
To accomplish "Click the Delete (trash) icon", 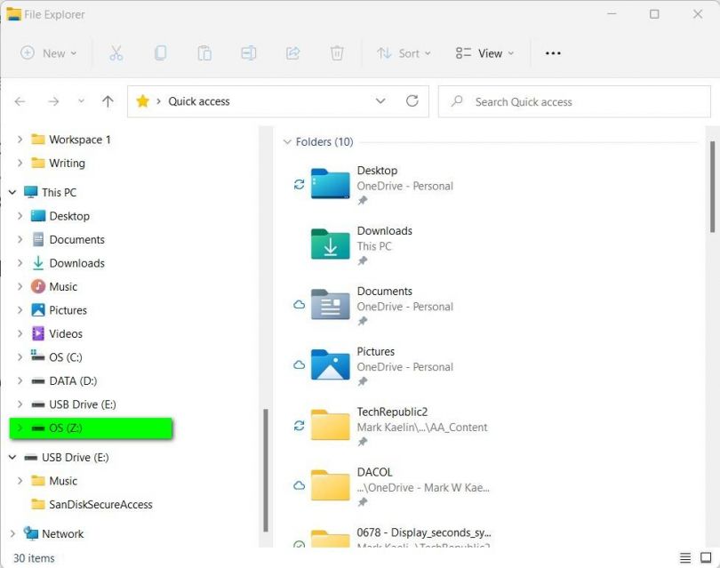I will (x=337, y=52).
